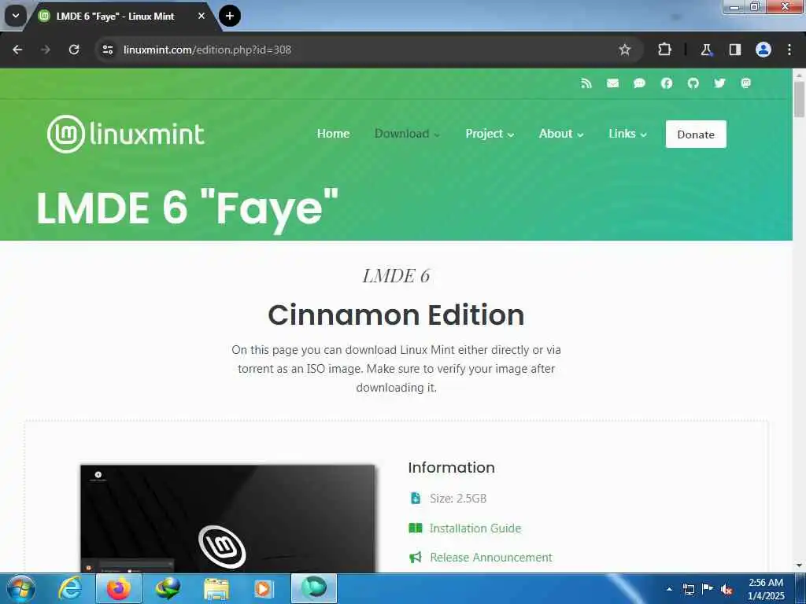This screenshot has width=806, height=604.
Task: Expand the About menu
Action: tap(560, 134)
